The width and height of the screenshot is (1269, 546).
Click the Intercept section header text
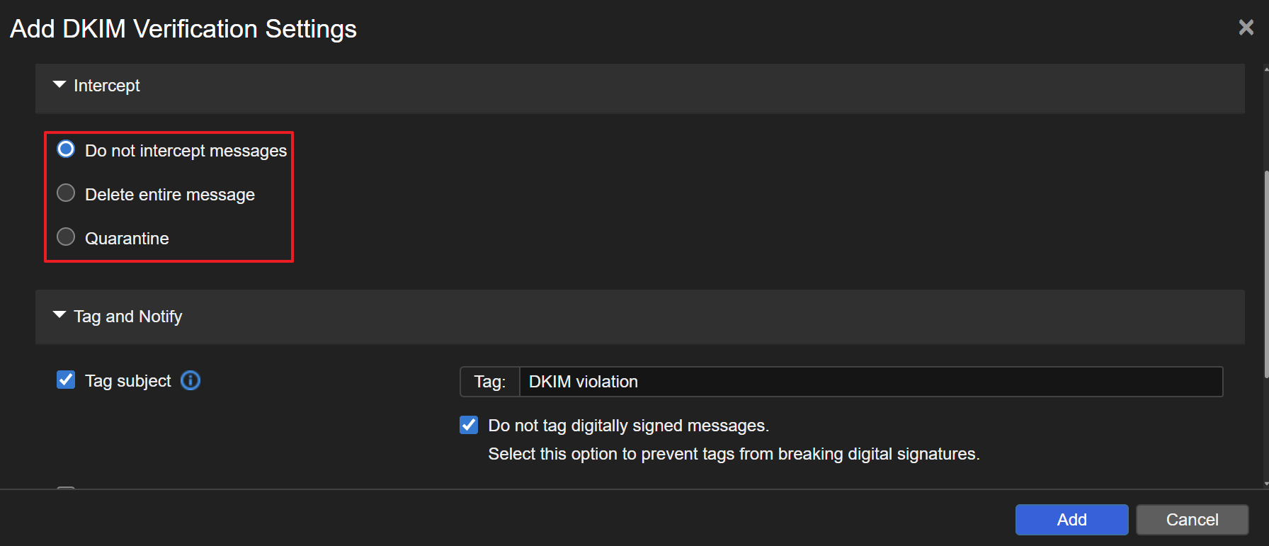(x=107, y=86)
